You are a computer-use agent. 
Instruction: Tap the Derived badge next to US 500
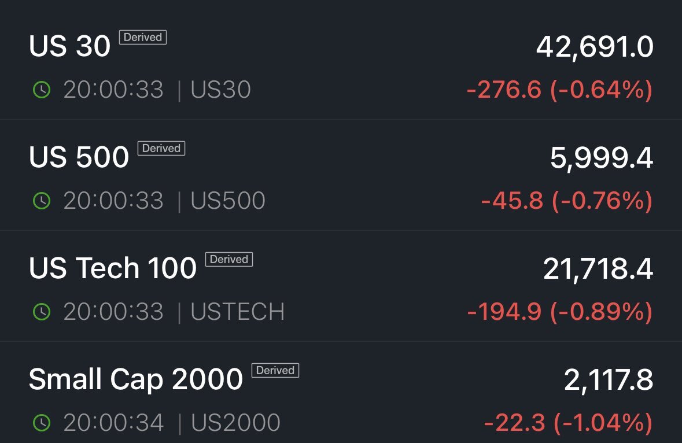(x=161, y=148)
